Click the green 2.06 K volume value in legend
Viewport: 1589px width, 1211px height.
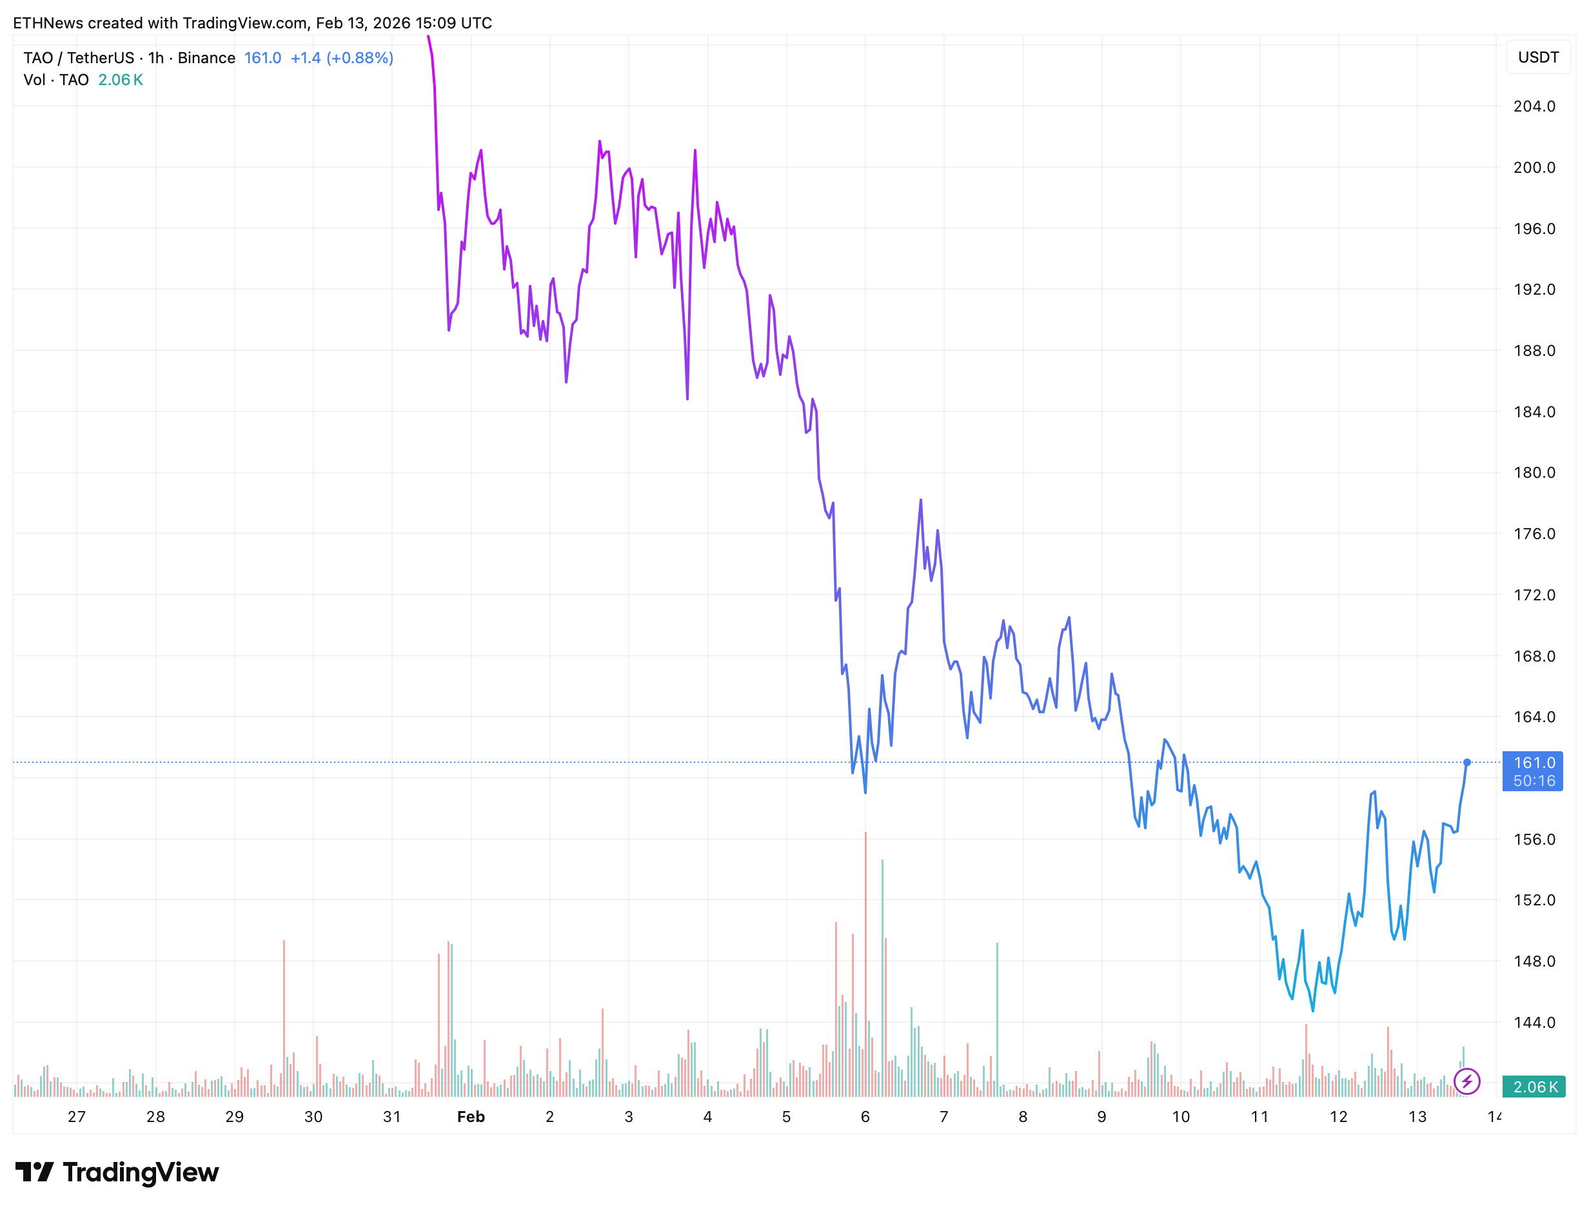click(x=121, y=80)
